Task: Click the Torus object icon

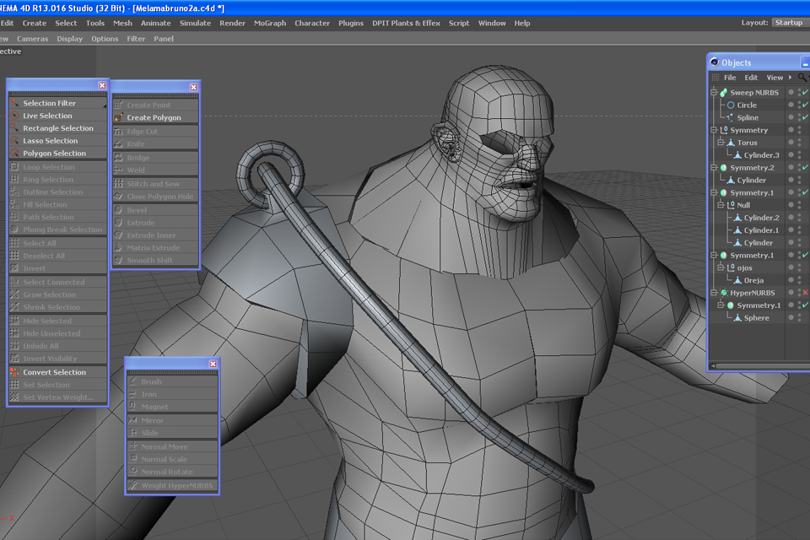Action: (731, 143)
